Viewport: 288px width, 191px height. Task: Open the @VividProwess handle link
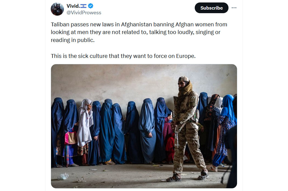click(84, 13)
